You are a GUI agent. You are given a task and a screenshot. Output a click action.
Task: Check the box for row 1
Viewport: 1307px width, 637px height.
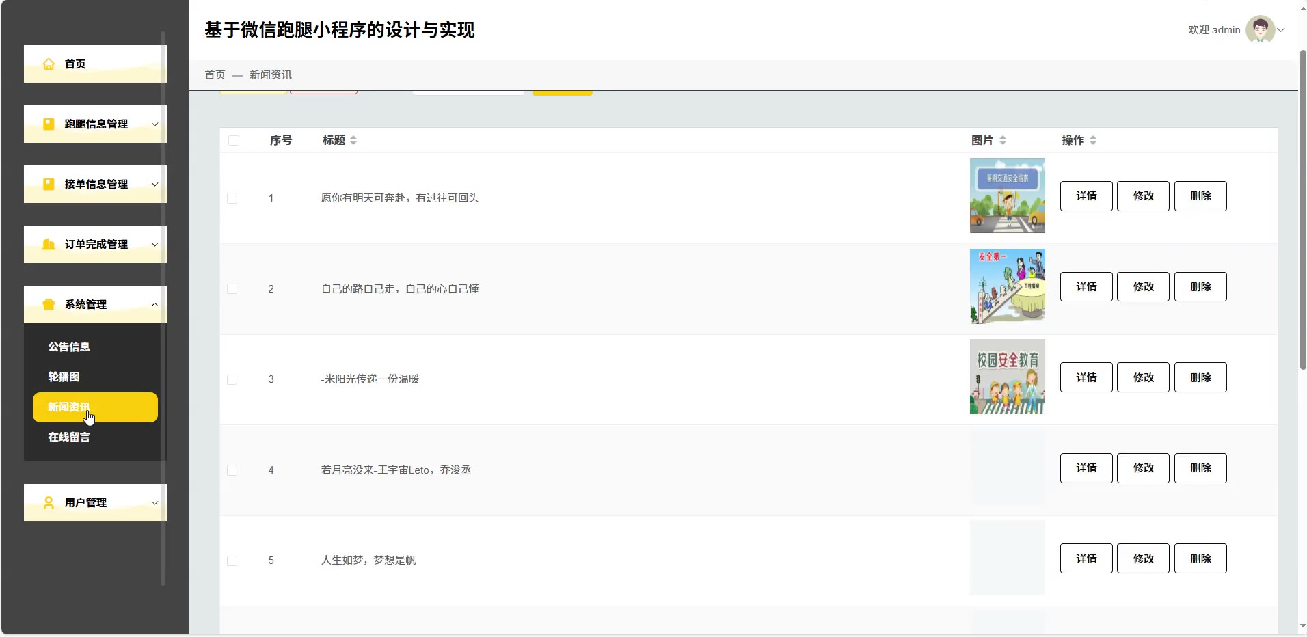click(x=232, y=198)
